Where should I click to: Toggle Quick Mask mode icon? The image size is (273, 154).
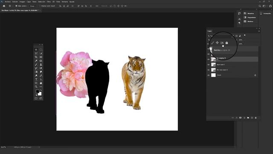click(x=36, y=98)
